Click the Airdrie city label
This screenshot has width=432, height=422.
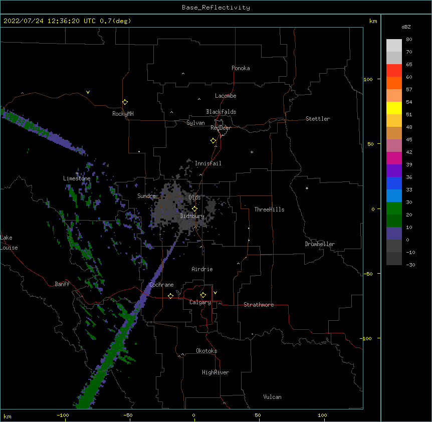click(202, 269)
